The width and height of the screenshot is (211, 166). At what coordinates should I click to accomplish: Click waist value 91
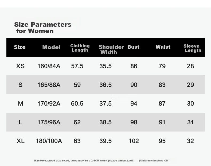(x=162, y=122)
